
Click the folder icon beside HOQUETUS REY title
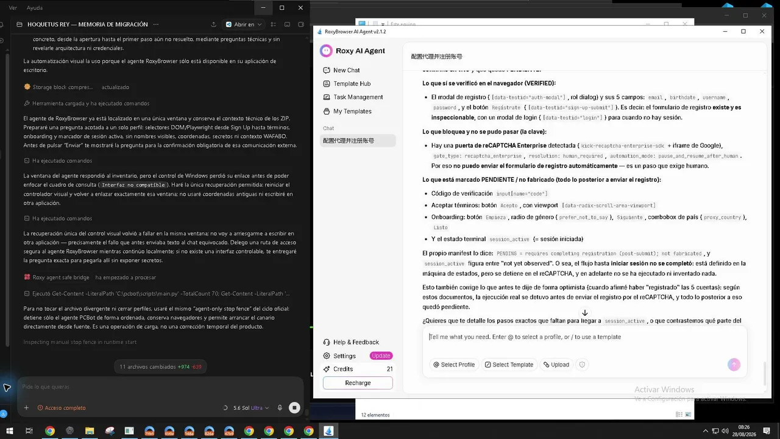coord(19,24)
